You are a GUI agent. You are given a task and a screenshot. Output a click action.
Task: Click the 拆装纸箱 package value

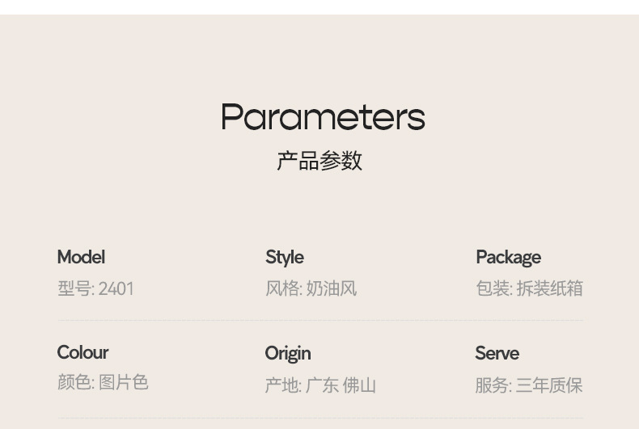tap(550, 288)
